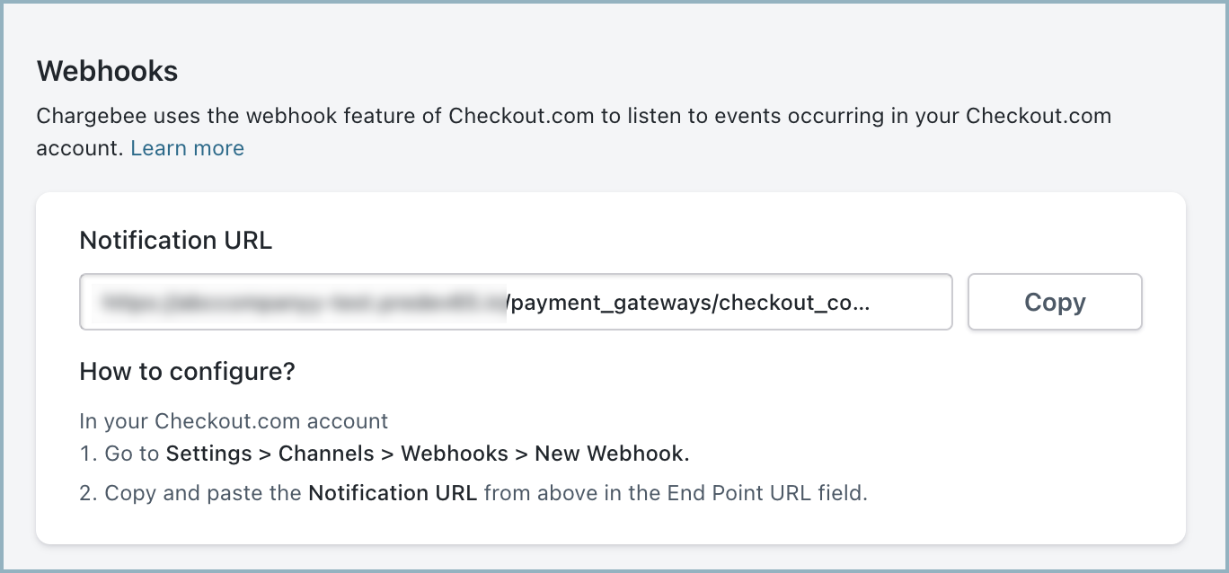
Task: Click "Go to" at start of step 1
Action: pyautogui.click(x=131, y=454)
